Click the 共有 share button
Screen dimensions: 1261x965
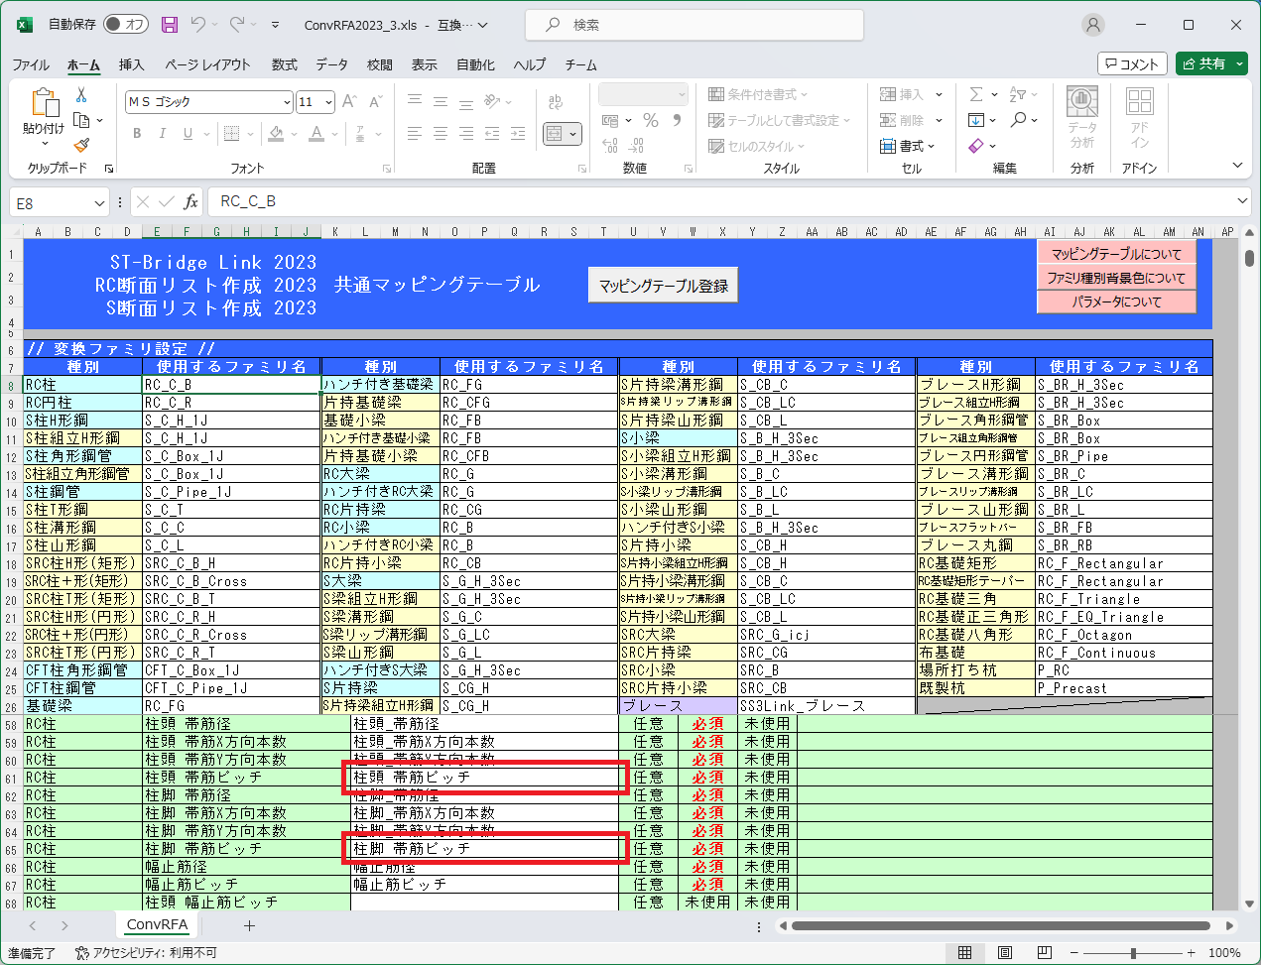(1211, 63)
